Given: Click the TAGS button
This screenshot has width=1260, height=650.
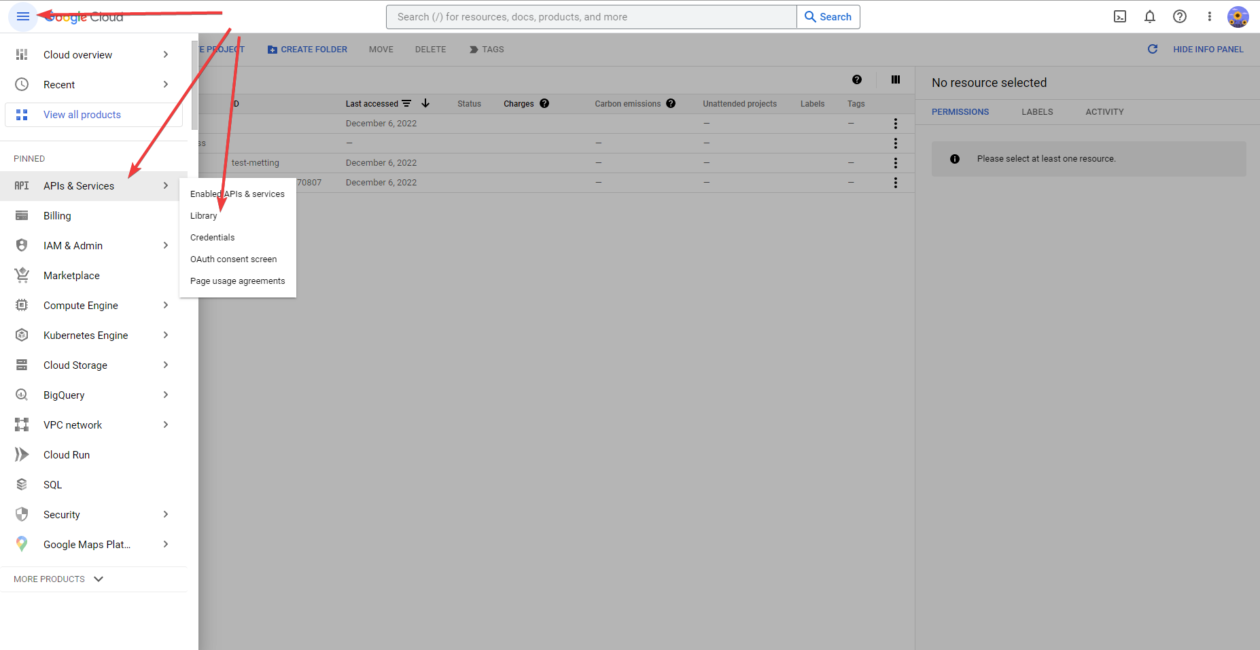Looking at the screenshot, I should [x=487, y=50].
